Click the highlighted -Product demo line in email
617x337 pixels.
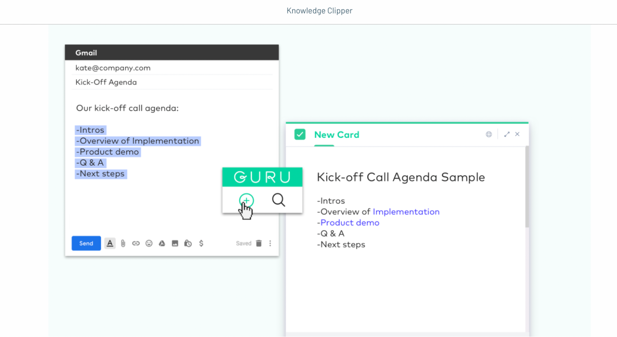[x=108, y=152]
